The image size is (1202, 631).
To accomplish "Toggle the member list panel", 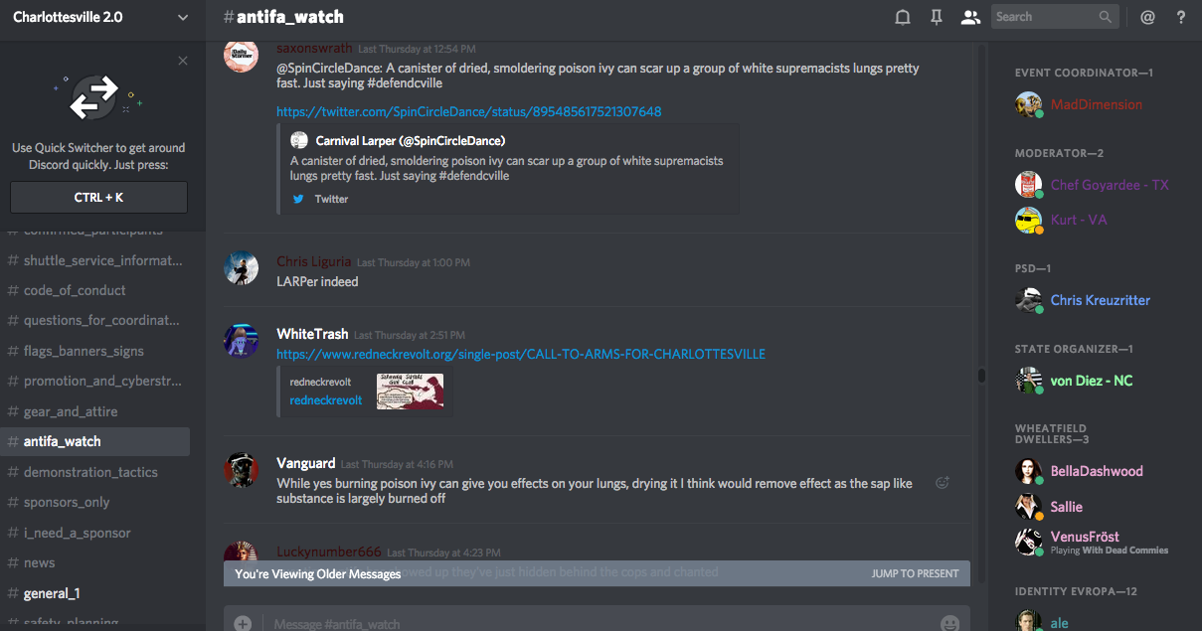I will [970, 17].
